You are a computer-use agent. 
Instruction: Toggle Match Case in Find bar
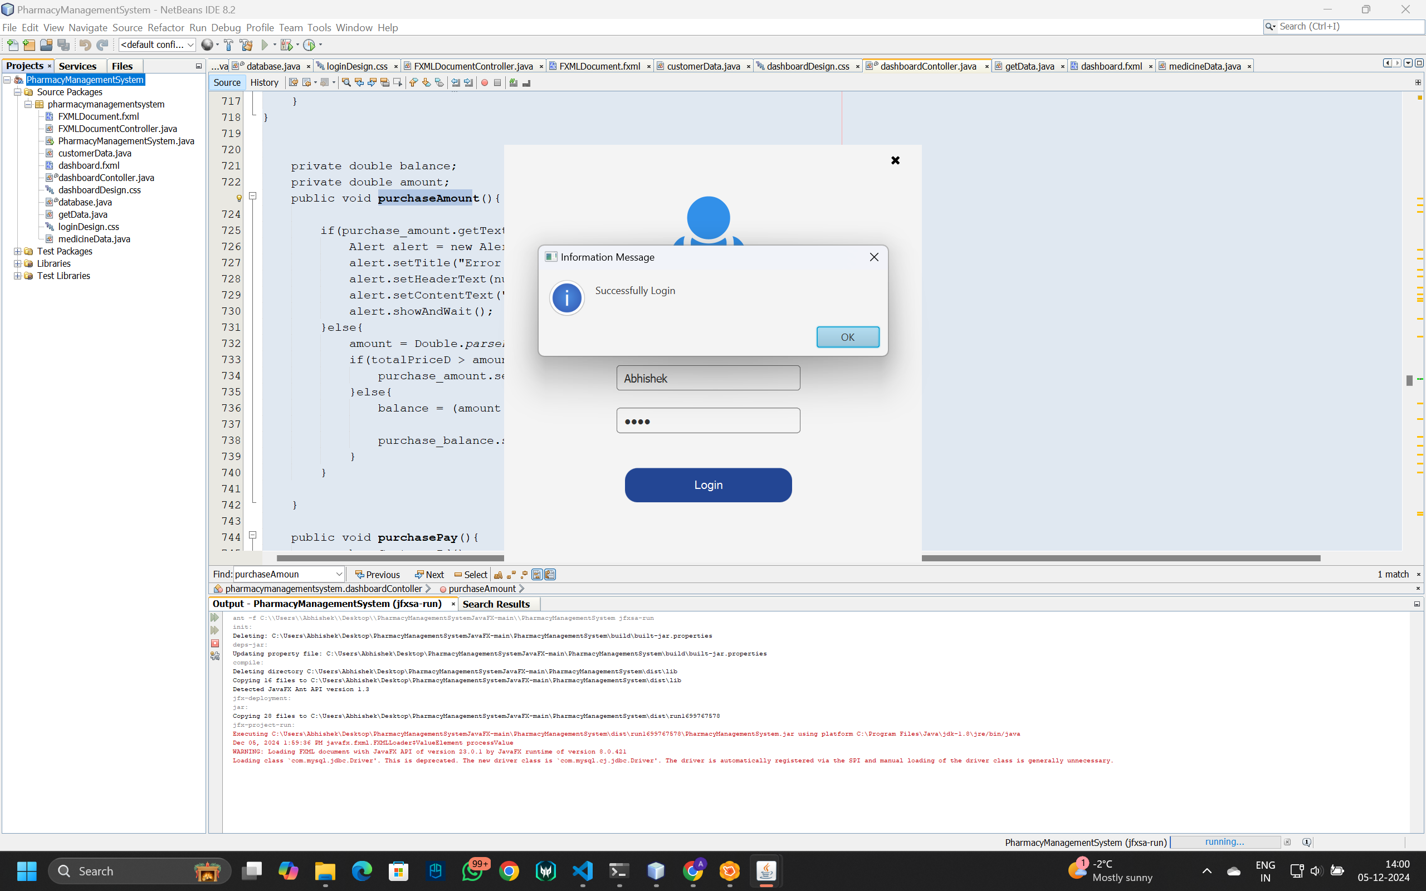tap(499, 575)
